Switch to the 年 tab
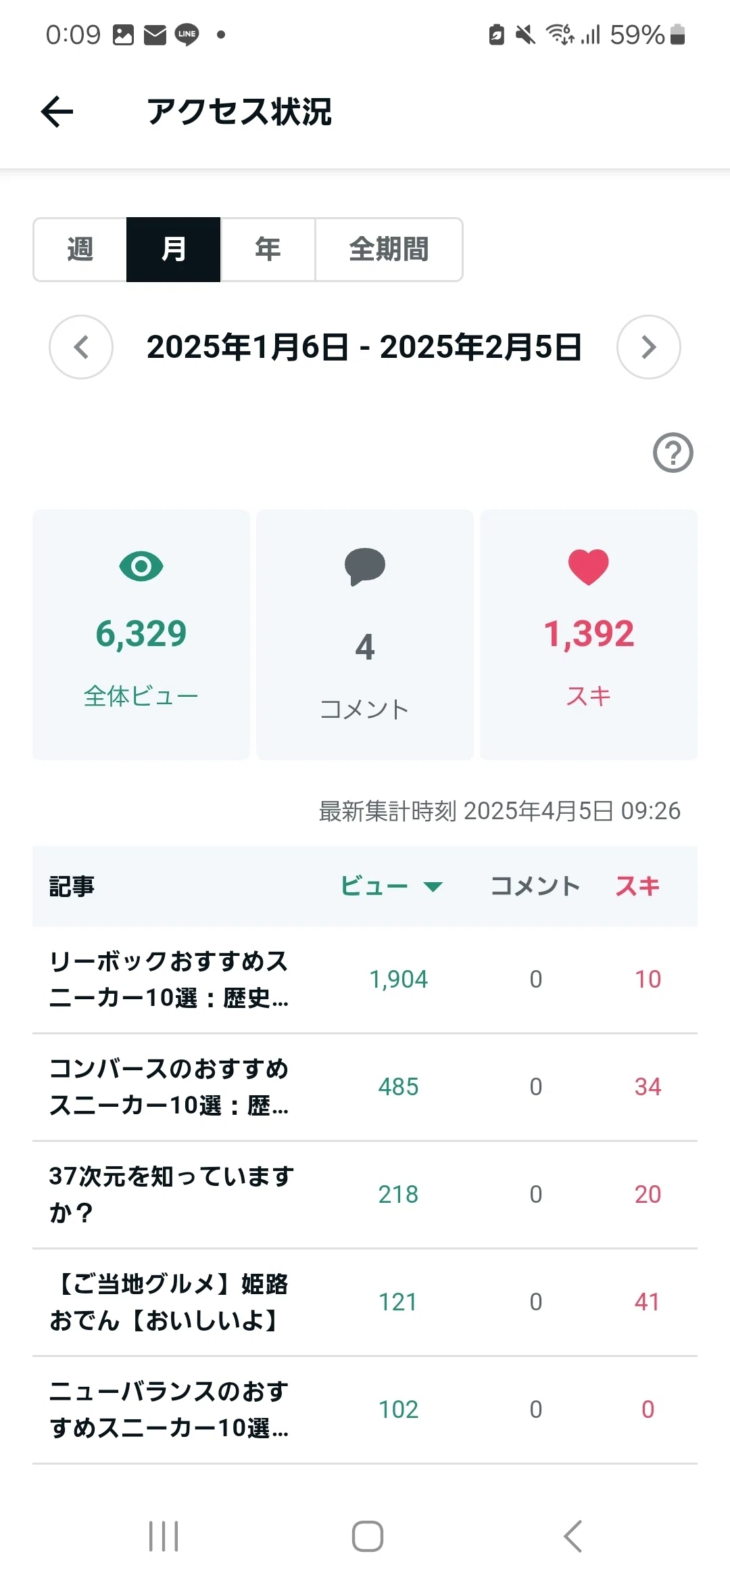This screenshot has height=1583, width=730. 268,249
